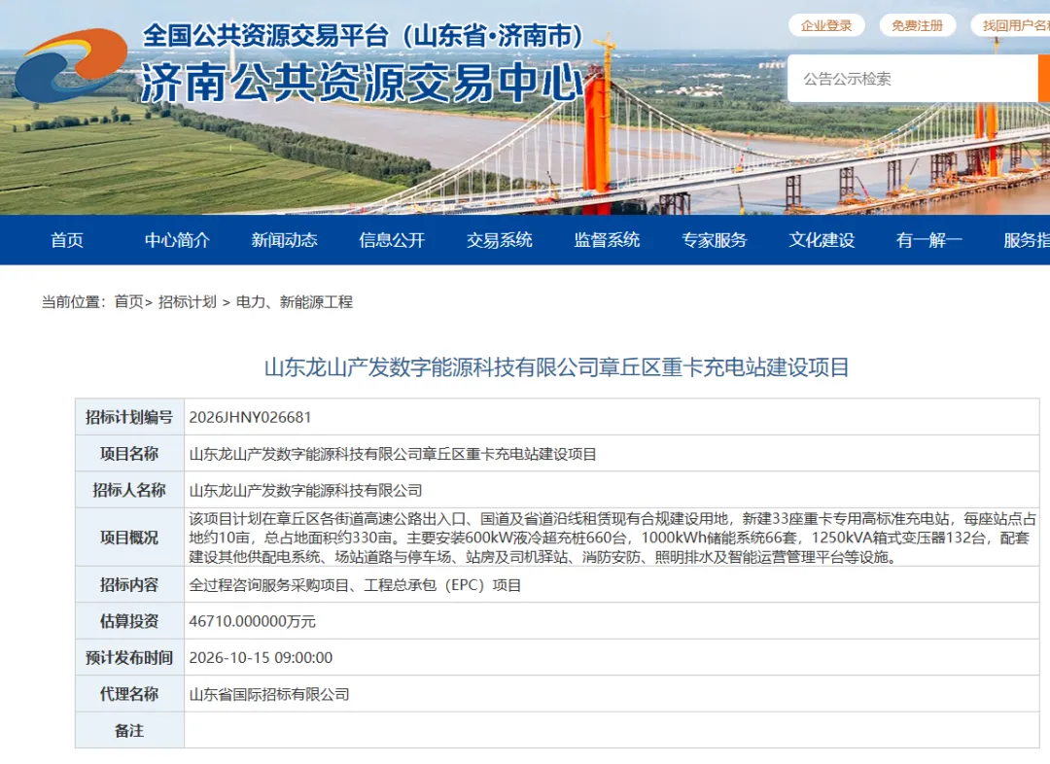
Task: Click the 找回用户名 button at top right
Action: click(x=1011, y=25)
